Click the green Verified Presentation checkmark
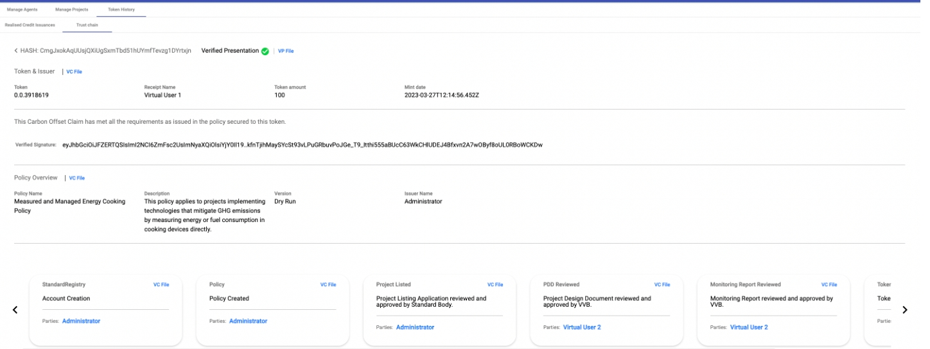 pos(265,51)
